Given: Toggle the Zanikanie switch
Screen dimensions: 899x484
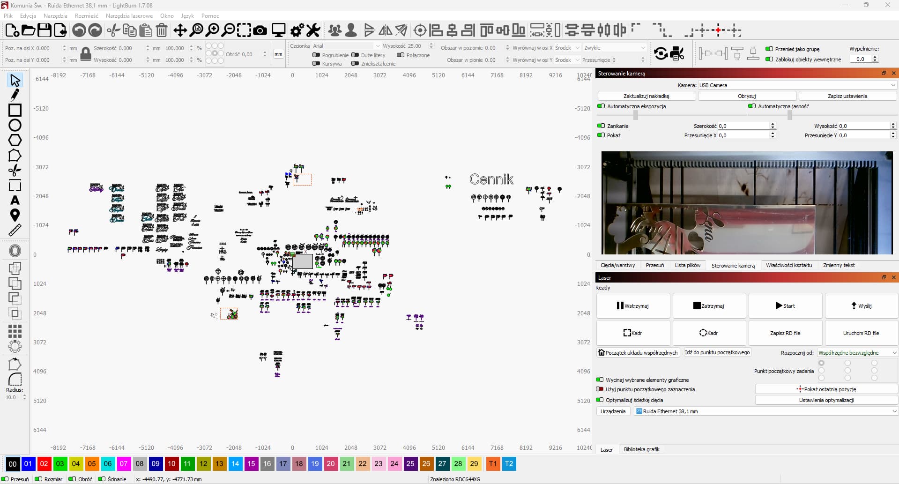Looking at the screenshot, I should point(601,126).
